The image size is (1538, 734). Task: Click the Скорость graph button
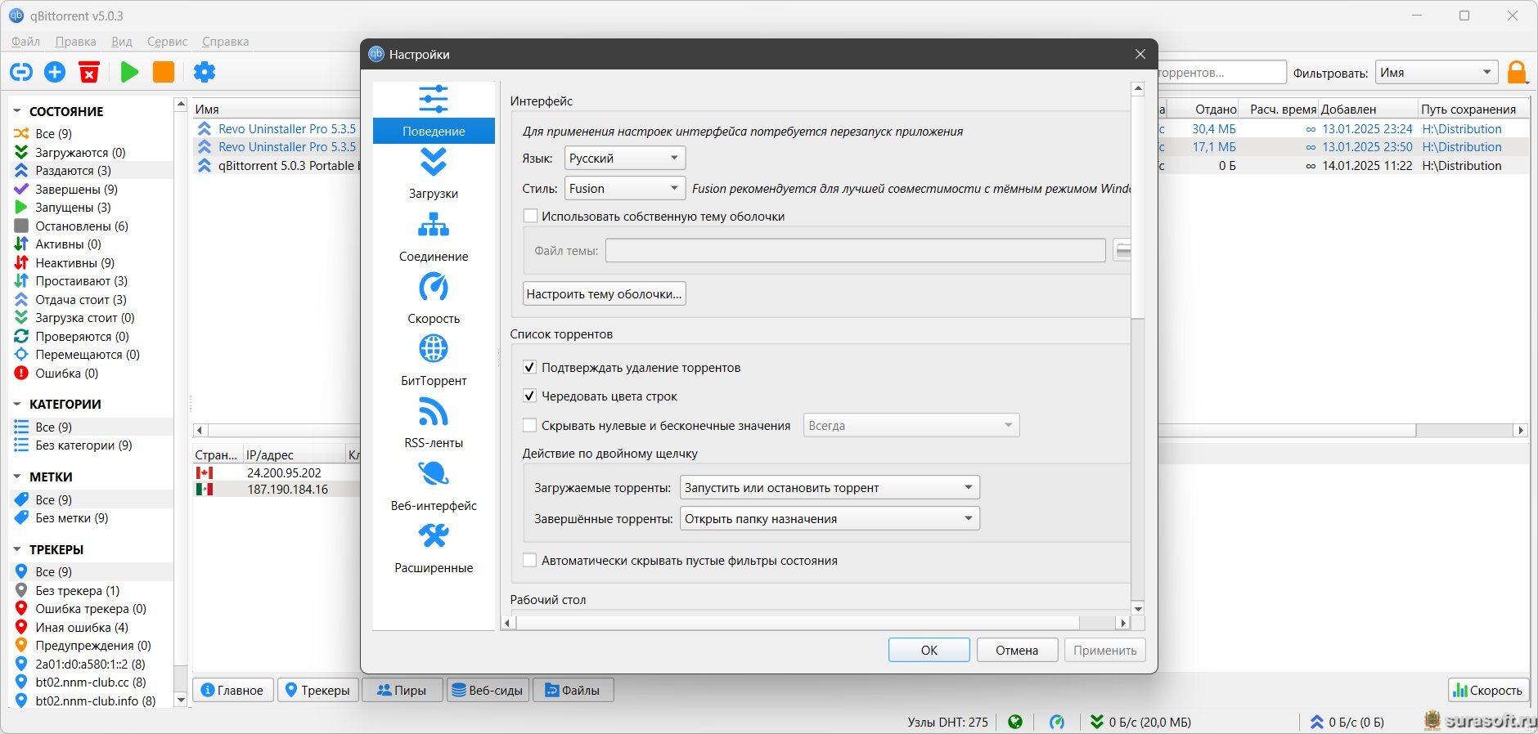click(1487, 690)
